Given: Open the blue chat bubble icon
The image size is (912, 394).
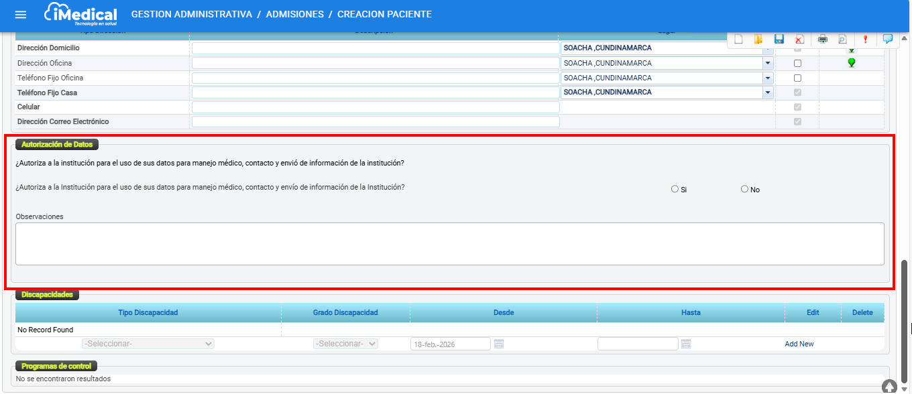Looking at the screenshot, I should [x=887, y=39].
